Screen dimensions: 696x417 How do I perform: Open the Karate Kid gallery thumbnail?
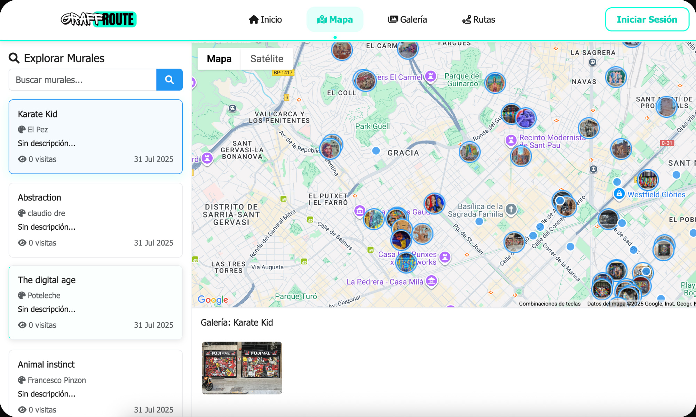[x=242, y=368]
